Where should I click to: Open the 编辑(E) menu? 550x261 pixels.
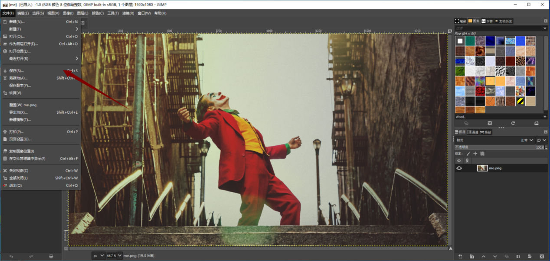click(x=23, y=13)
